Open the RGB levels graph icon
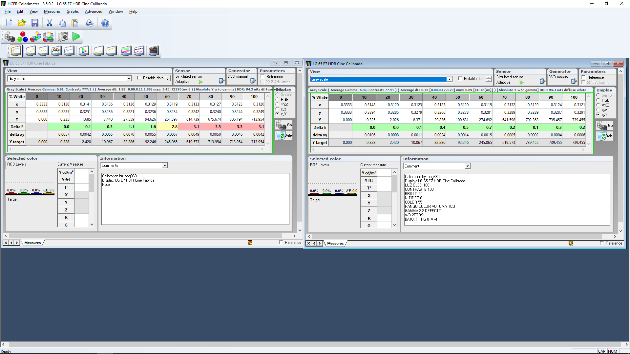Image resolution: width=630 pixels, height=354 pixels. pos(56,51)
